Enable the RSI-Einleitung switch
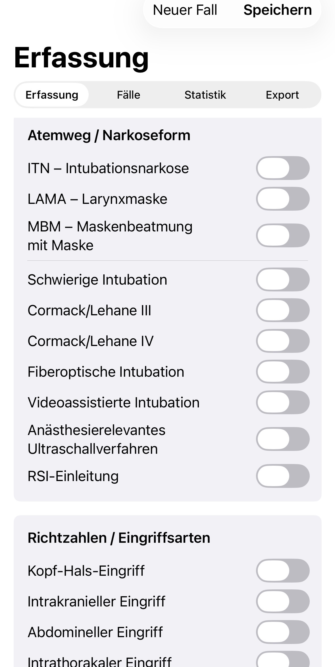This screenshot has height=667, width=335. coord(282,476)
